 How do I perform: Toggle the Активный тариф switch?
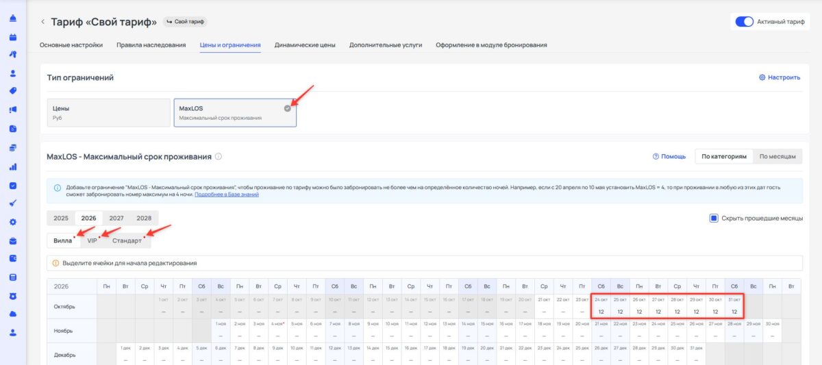pos(745,22)
